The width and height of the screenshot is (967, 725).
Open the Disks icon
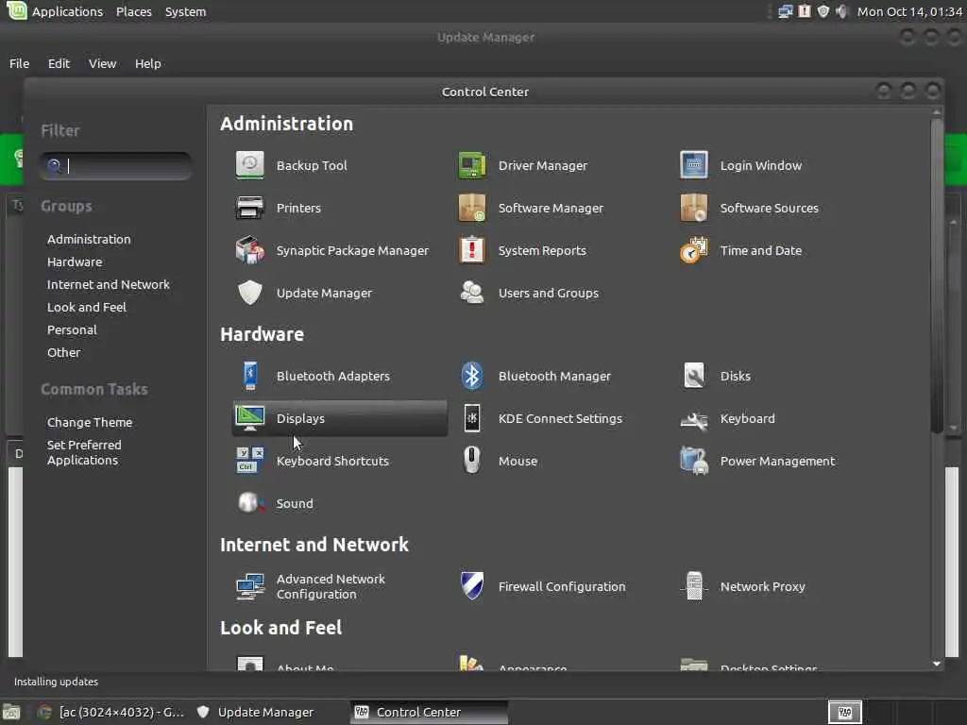click(x=694, y=376)
